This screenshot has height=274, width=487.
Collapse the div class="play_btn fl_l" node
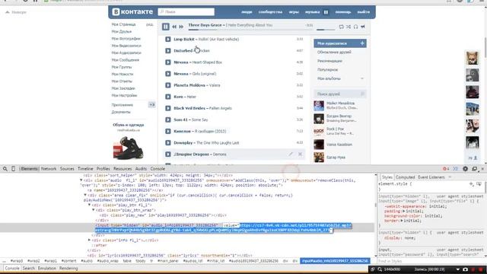click(89, 205)
